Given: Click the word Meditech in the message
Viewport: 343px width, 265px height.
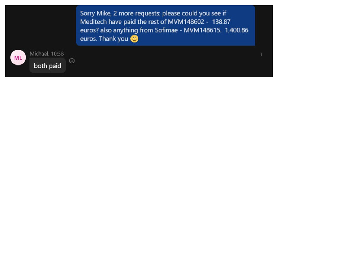Looking at the screenshot, I should point(93,22).
